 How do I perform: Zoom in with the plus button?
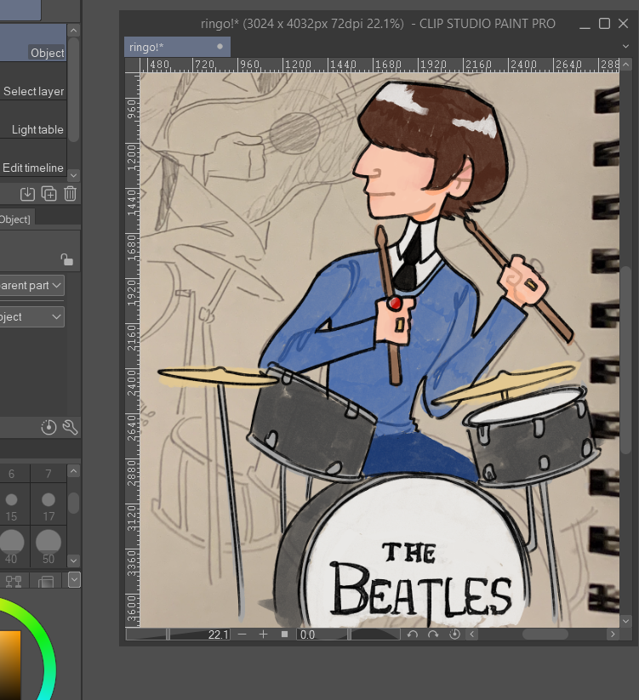pyautogui.click(x=263, y=634)
